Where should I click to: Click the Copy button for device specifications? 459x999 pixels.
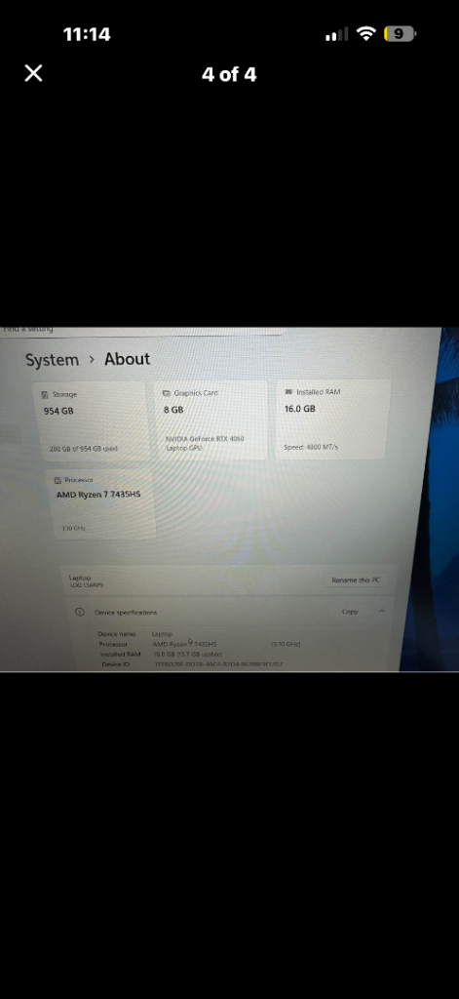[x=350, y=612]
